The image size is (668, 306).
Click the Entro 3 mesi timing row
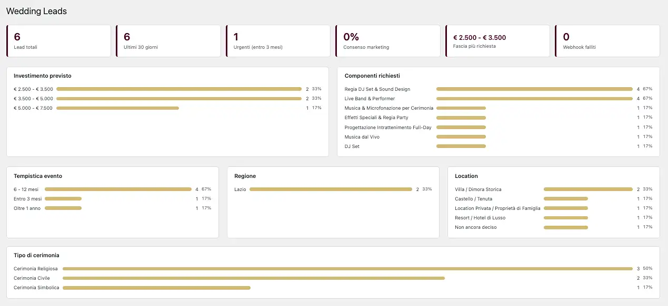(113, 199)
